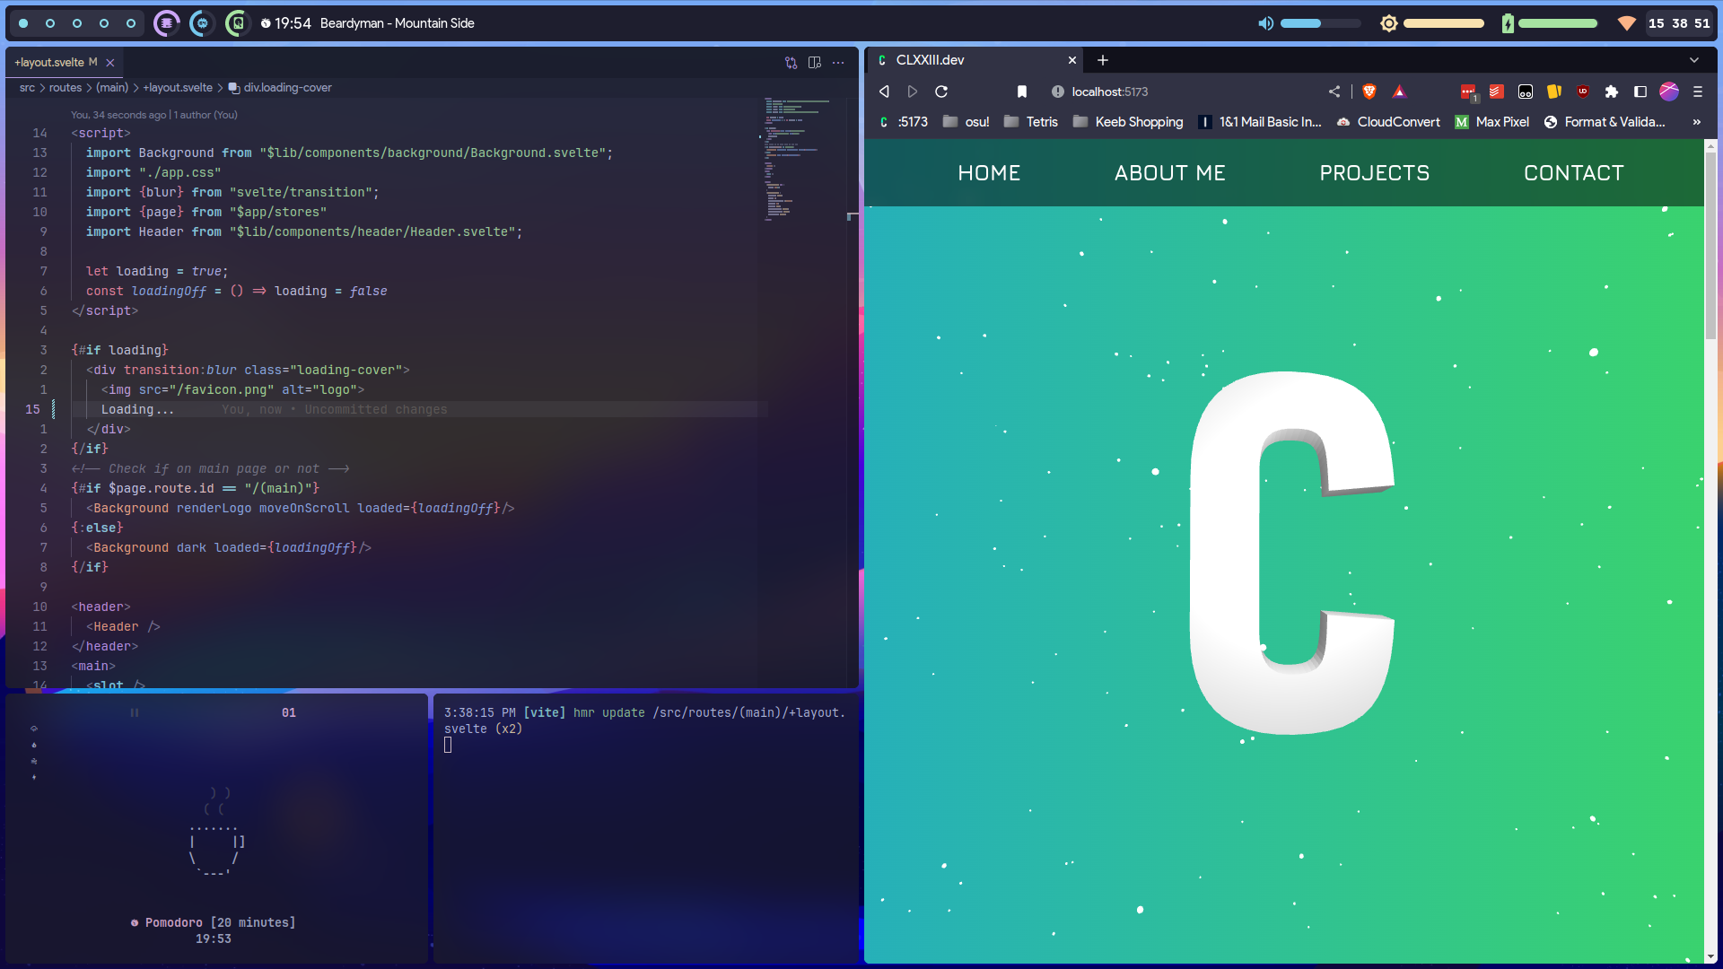The width and height of the screenshot is (1723, 969).
Task: Bookmark the page via the flag icon
Action: click(x=1022, y=92)
